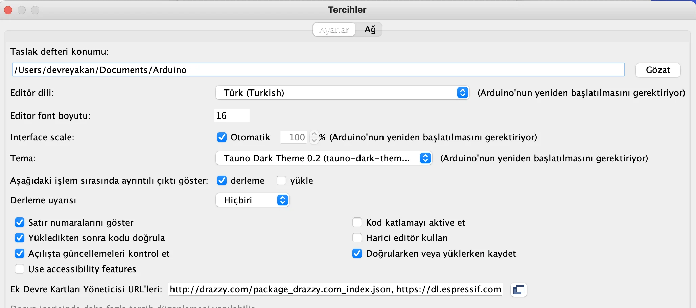Open the Derleme uyarısı Hiçbiri dropdown

252,200
